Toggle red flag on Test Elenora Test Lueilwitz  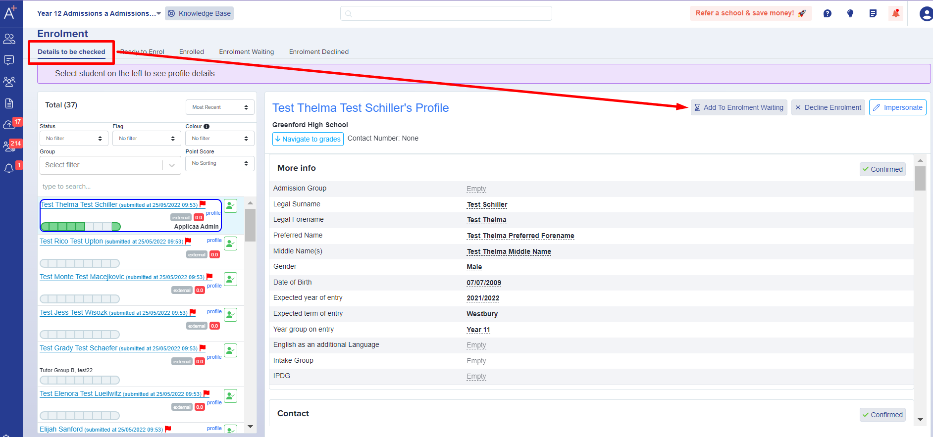click(207, 393)
